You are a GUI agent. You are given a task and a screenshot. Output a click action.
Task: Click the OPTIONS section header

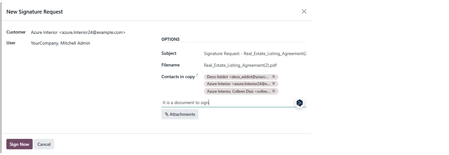(x=171, y=39)
